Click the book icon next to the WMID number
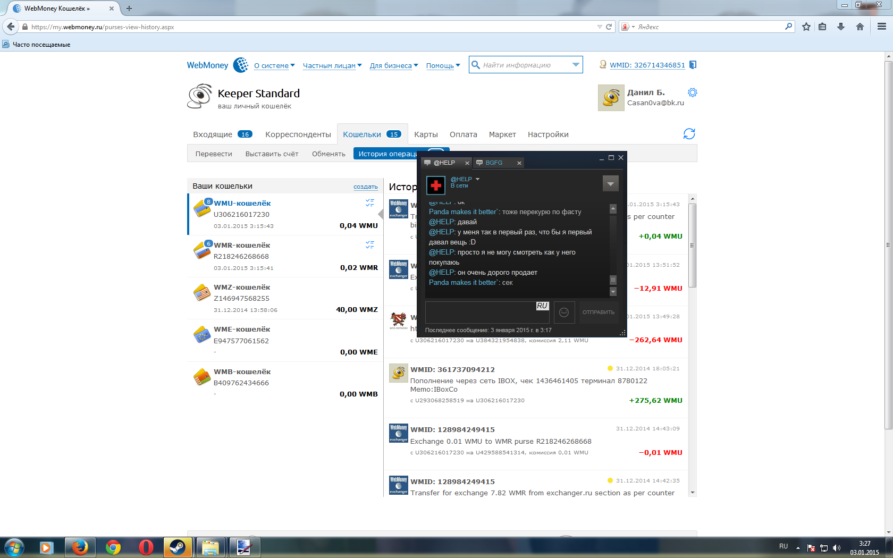The image size is (893, 558). click(693, 65)
